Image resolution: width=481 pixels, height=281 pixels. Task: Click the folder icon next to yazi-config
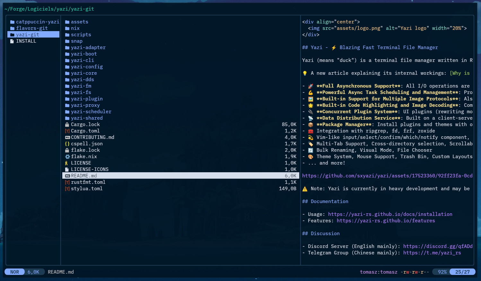67,67
